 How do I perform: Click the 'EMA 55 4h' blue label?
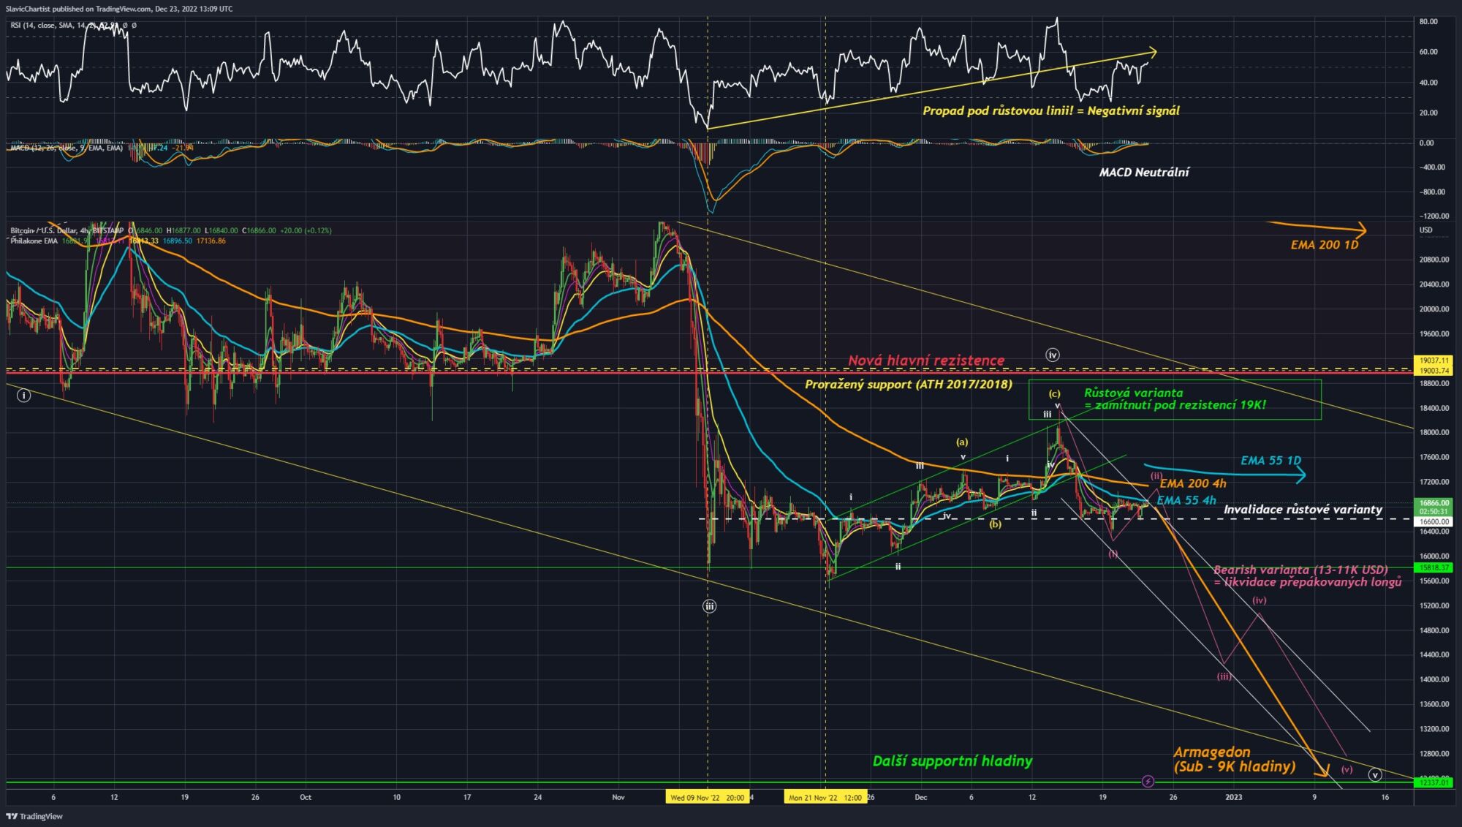pyautogui.click(x=1186, y=501)
